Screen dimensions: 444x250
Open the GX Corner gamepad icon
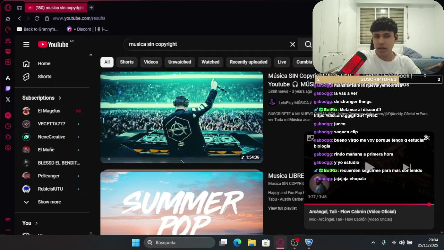[19, 8]
